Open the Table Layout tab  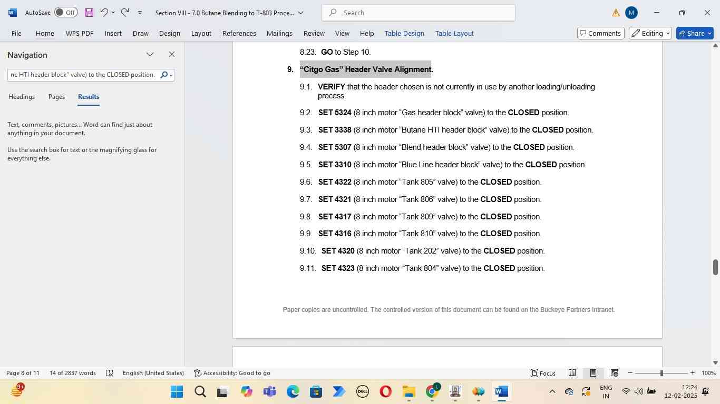tap(454, 33)
